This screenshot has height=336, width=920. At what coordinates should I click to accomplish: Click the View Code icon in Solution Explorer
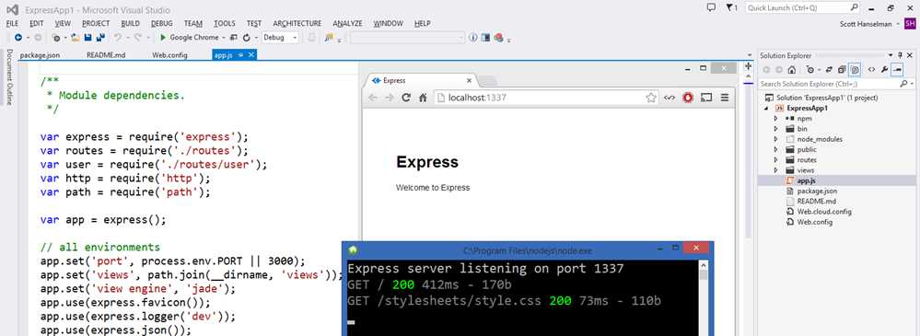871,70
